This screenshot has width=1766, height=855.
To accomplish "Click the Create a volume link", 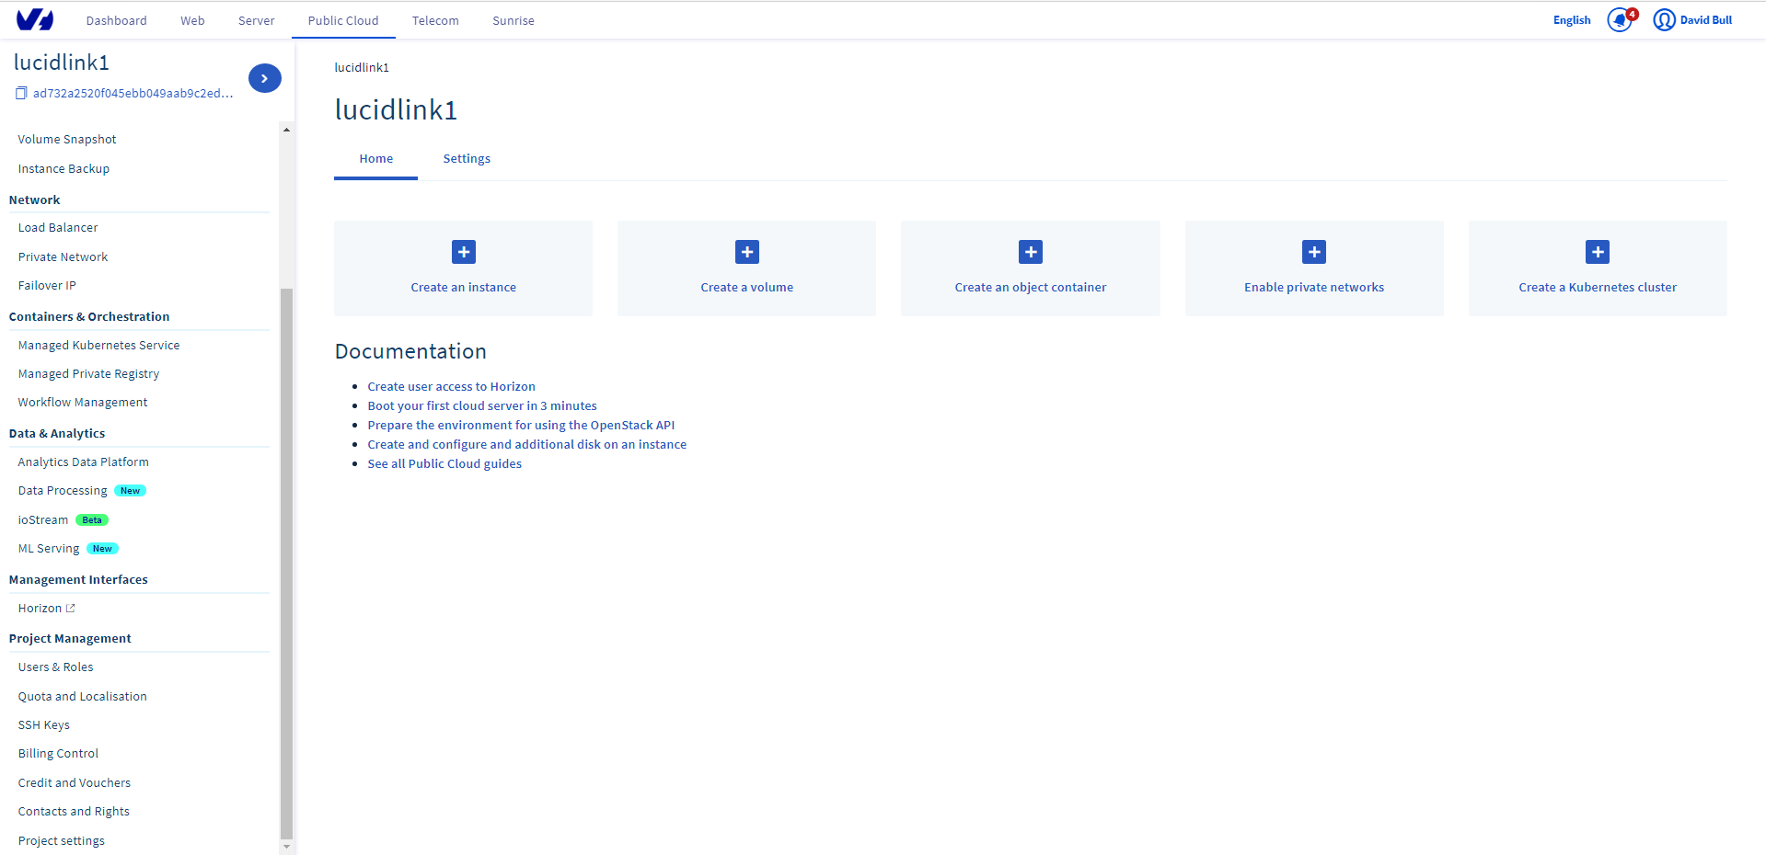I will [x=747, y=287].
